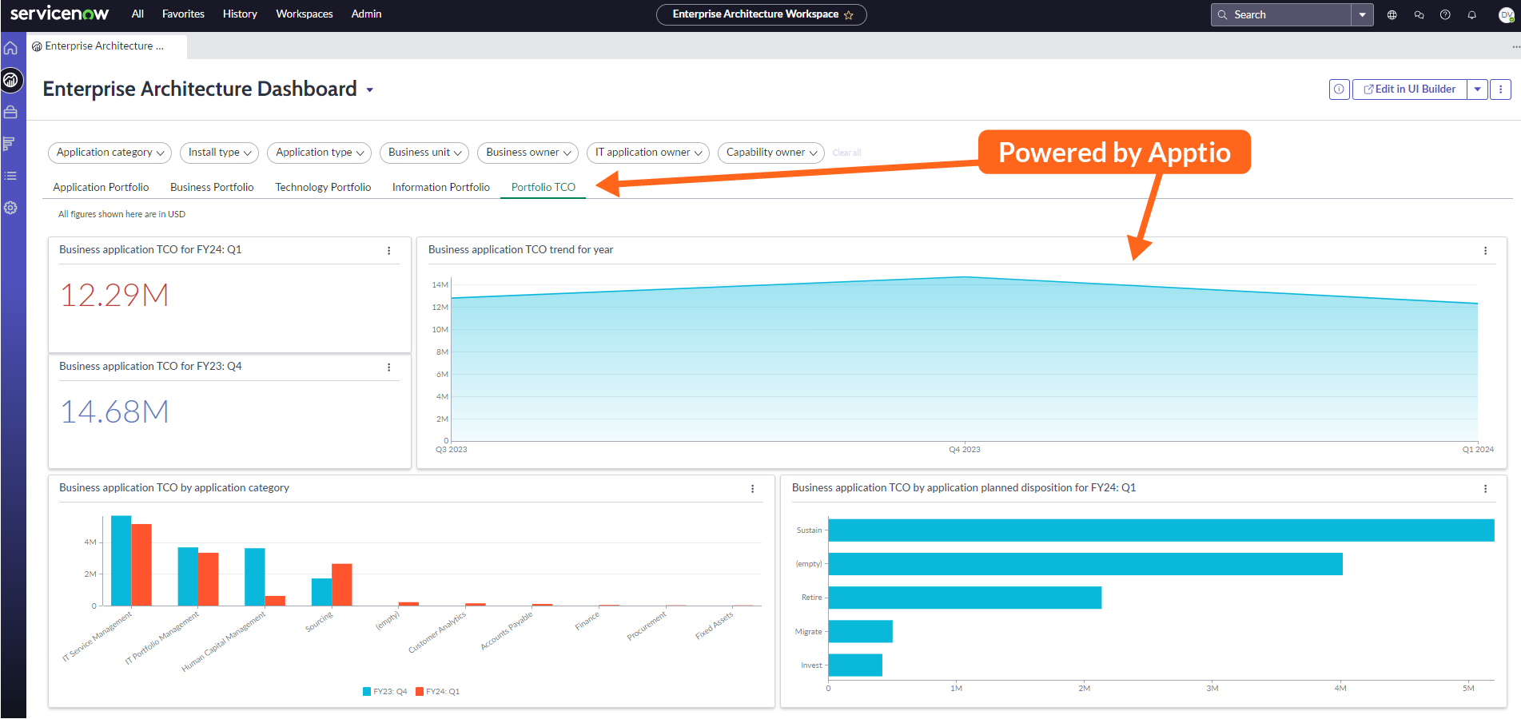Open the user profile avatar
This screenshot has width=1521, height=719.
pyautogui.click(x=1506, y=14)
